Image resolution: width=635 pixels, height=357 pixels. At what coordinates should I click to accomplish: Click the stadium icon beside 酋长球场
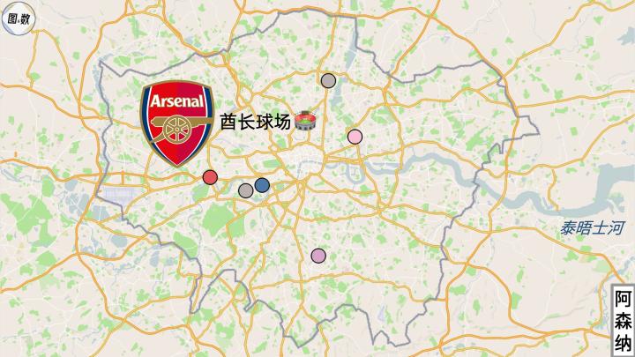pyautogui.click(x=305, y=120)
